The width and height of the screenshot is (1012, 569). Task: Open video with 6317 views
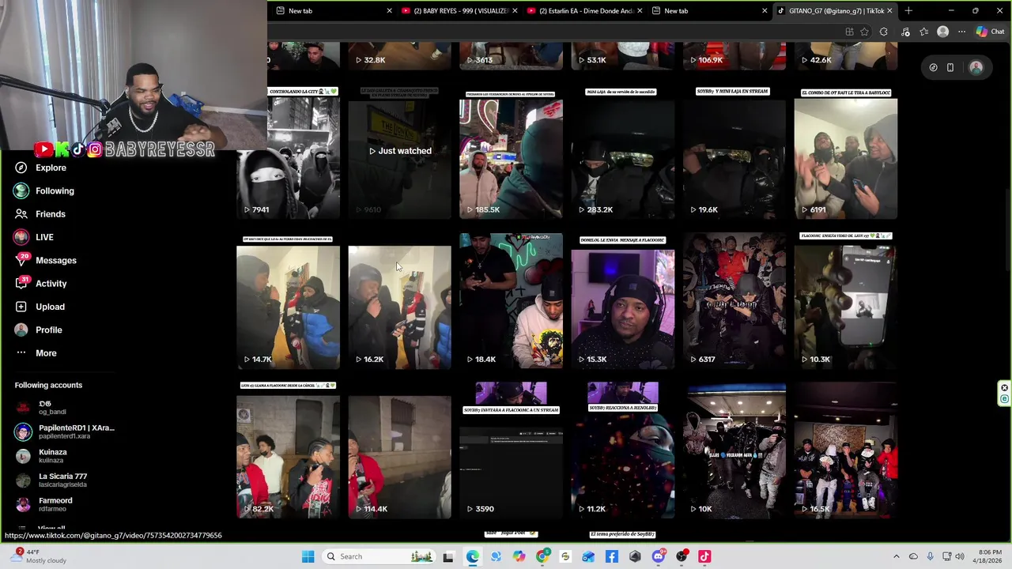pos(734,302)
